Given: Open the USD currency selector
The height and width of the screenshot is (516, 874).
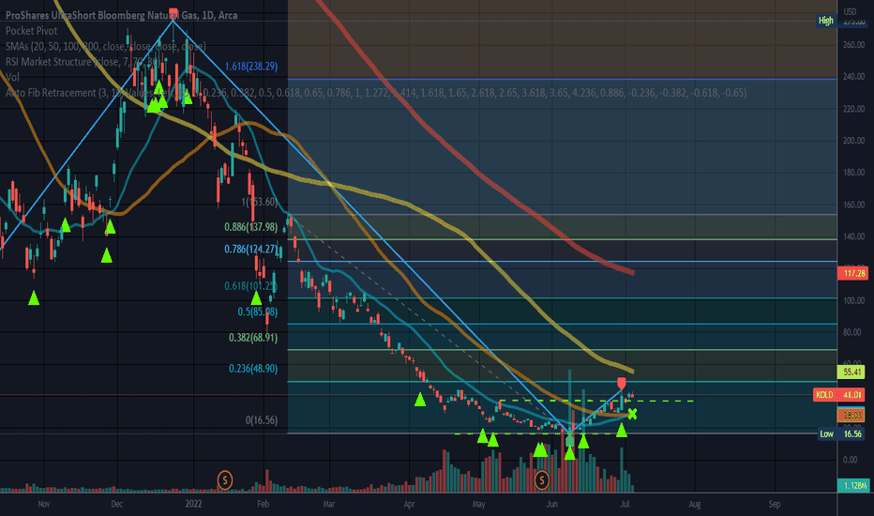Looking at the screenshot, I should pos(850,11).
